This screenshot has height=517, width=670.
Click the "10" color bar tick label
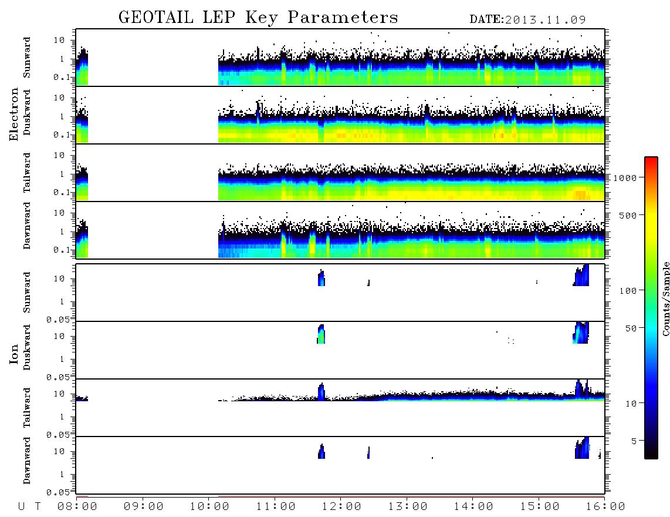[x=631, y=404]
